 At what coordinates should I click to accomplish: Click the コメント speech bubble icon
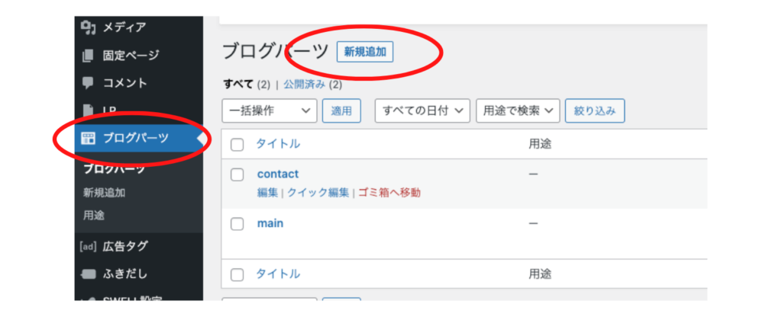click(x=88, y=82)
